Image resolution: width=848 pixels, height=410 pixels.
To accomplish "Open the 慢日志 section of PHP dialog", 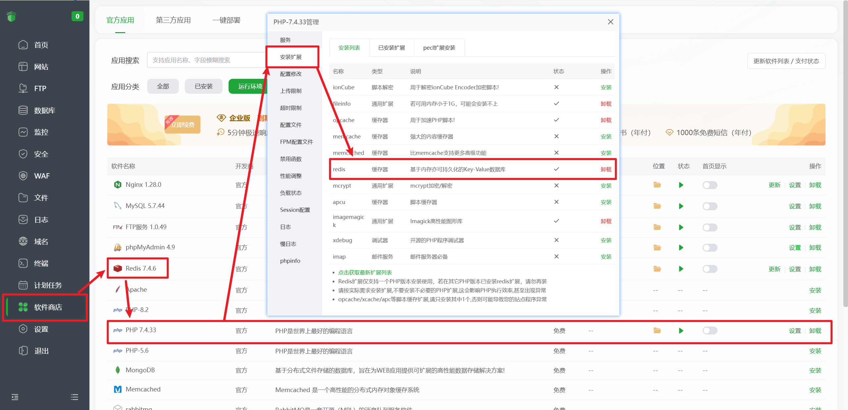I will 288,244.
